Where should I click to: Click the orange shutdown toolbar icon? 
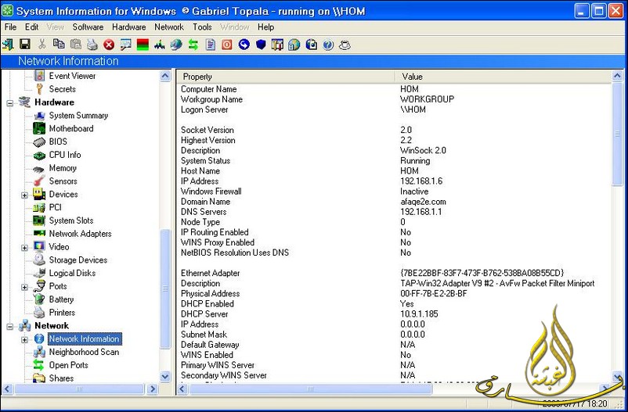pos(227,45)
